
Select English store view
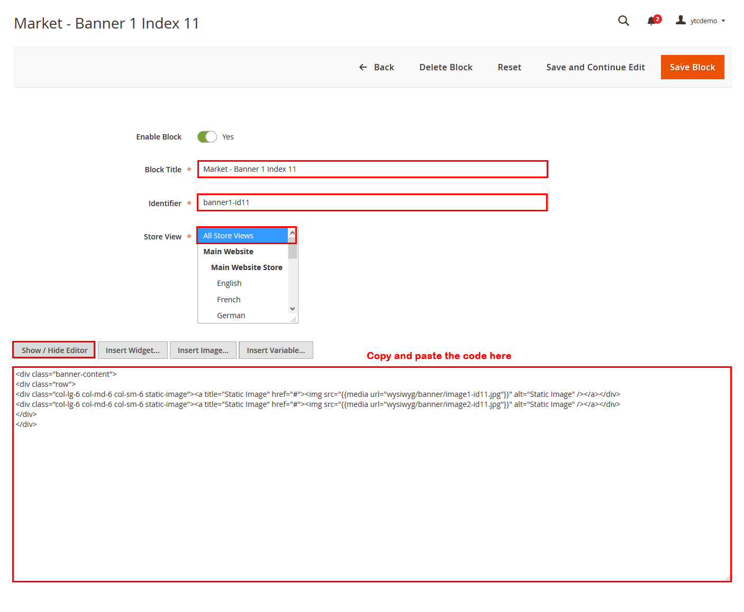(x=229, y=283)
